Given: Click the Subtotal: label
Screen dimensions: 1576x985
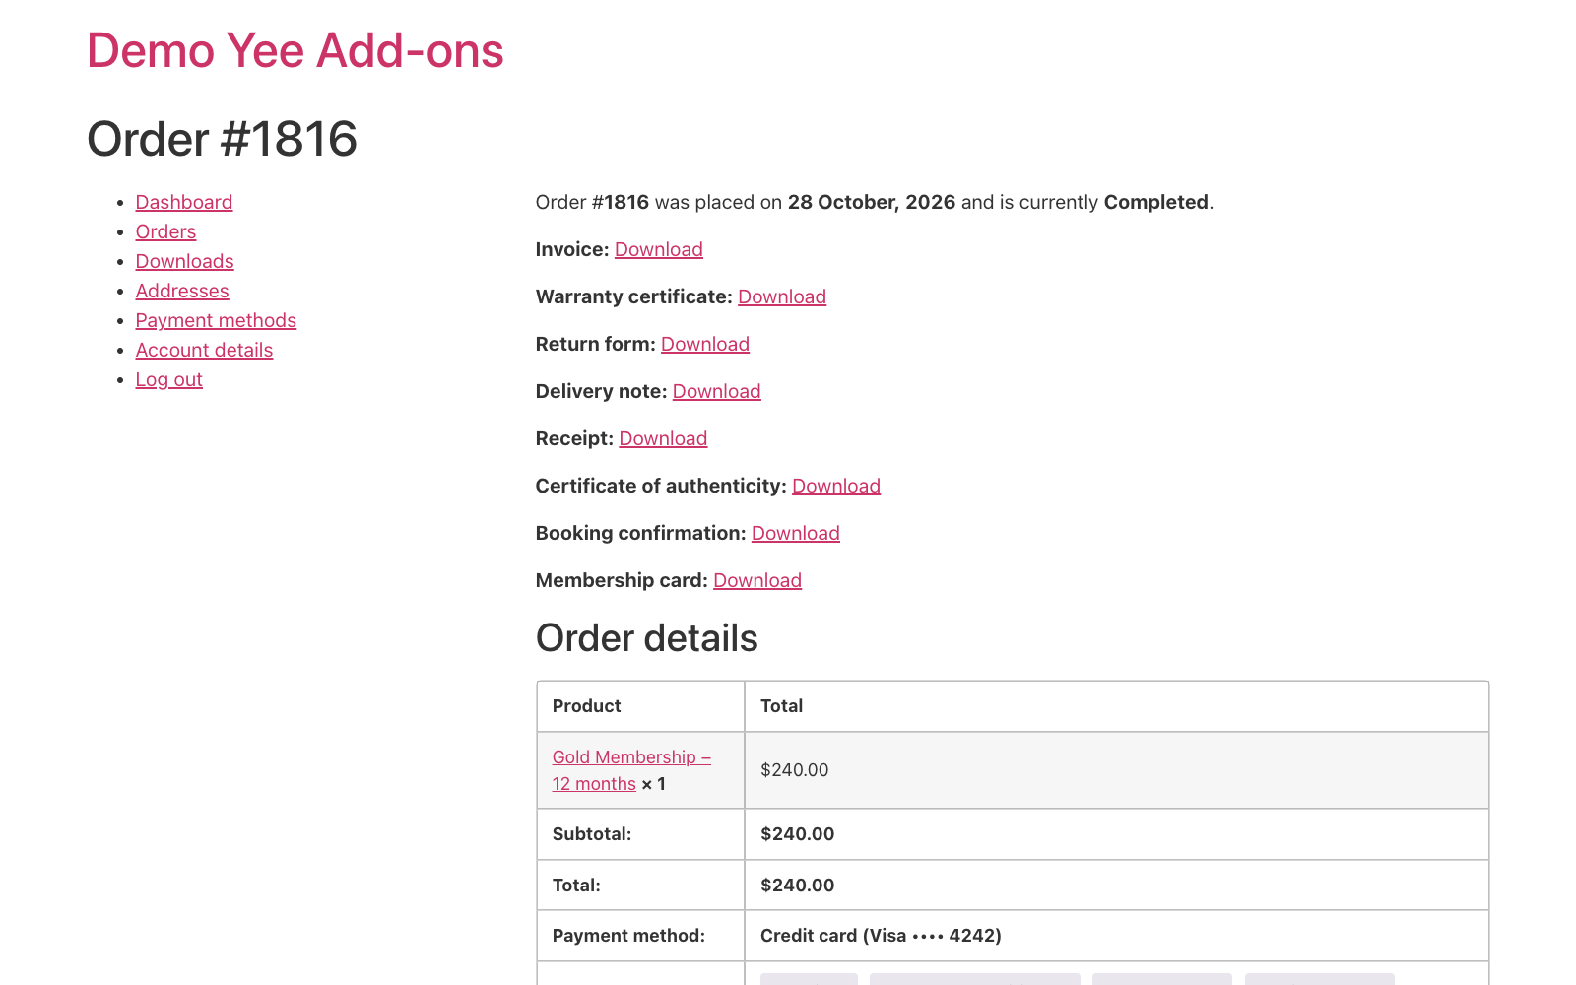Looking at the screenshot, I should (x=592, y=834).
